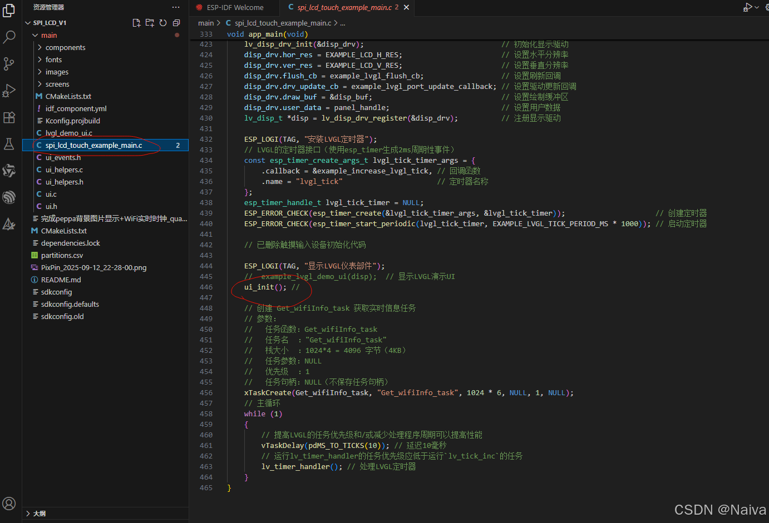
Task: Click the breadcrumb ellipsis segment
Action: 343,23
